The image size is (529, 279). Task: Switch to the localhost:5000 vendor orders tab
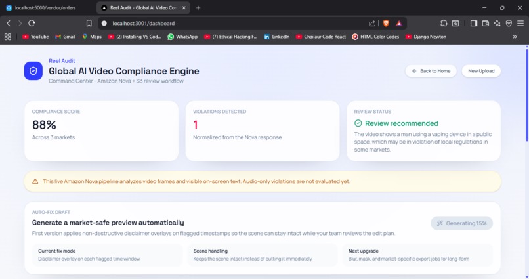tap(45, 7)
